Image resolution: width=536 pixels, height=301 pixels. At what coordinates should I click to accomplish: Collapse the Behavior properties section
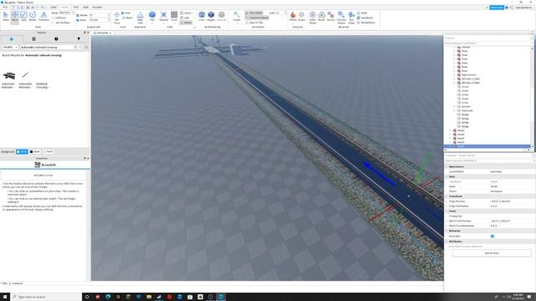point(446,231)
